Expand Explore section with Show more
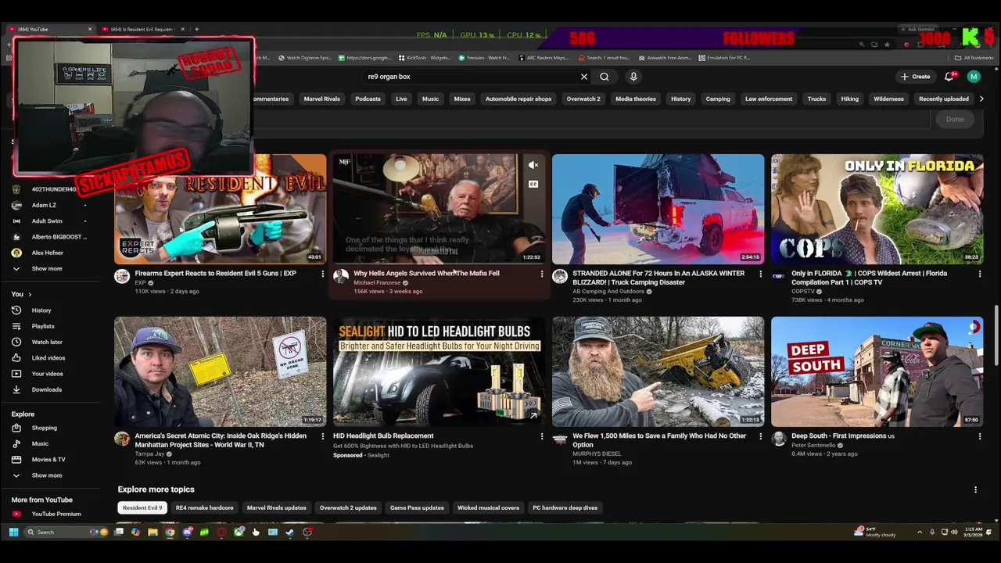Image resolution: width=1001 pixels, height=563 pixels. (47, 475)
